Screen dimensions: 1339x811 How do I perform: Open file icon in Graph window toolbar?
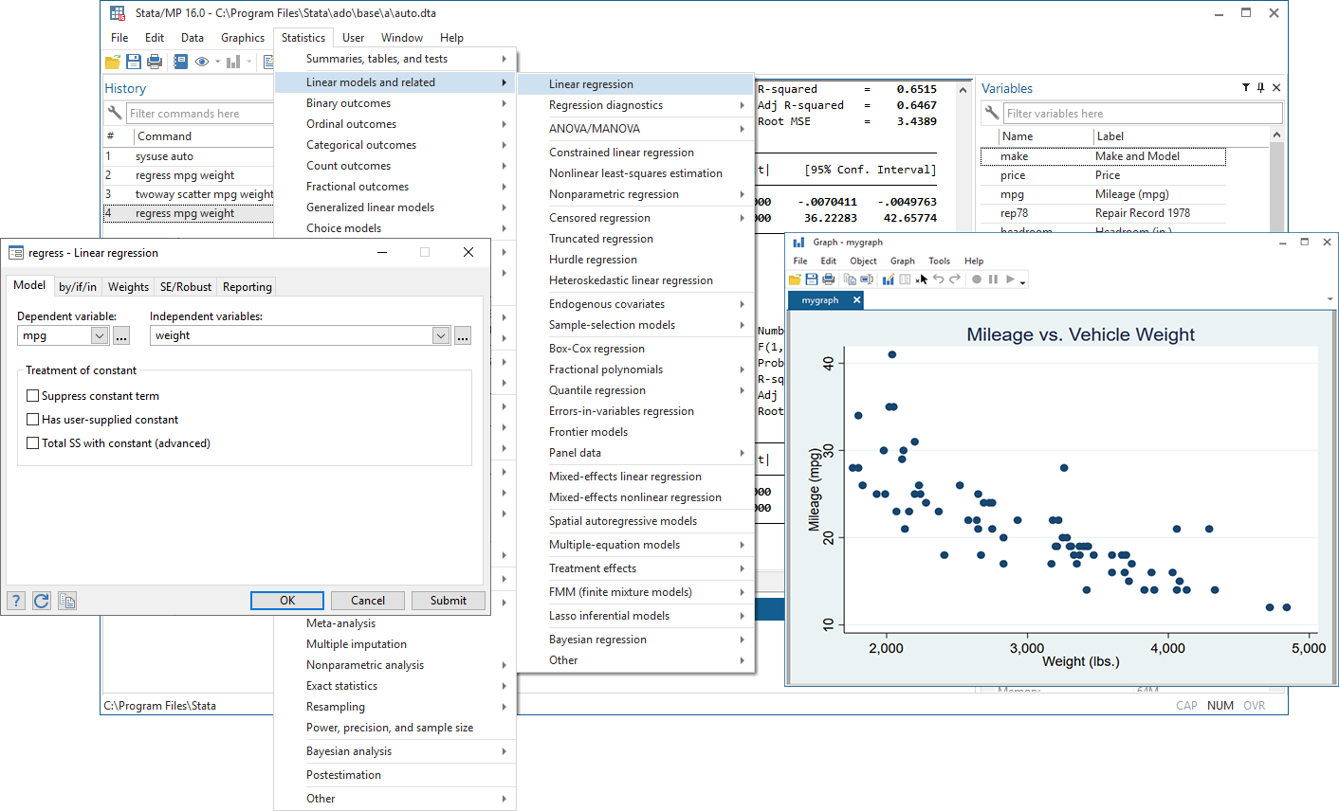point(795,279)
